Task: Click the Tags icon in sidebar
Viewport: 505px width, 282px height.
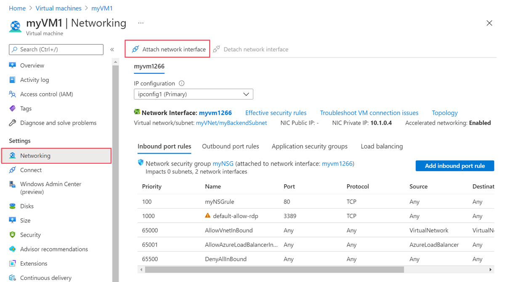Action: tap(13, 108)
